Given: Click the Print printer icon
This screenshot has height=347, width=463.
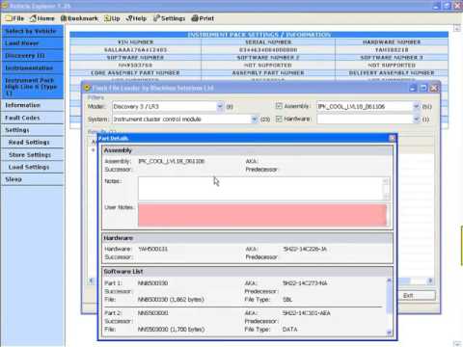Looking at the screenshot, I should 195,18.
